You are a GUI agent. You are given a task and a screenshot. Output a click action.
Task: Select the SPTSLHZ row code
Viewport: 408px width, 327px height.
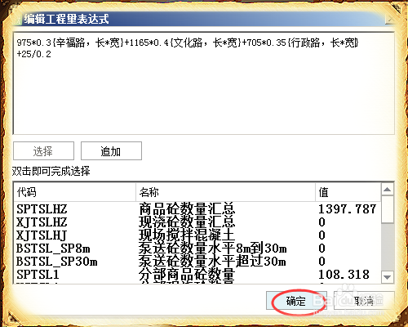pyautogui.click(x=42, y=209)
